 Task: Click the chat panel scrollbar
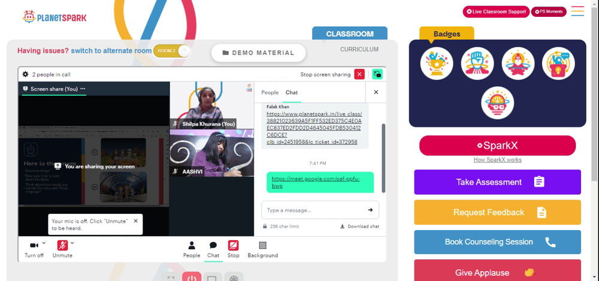pos(383,158)
